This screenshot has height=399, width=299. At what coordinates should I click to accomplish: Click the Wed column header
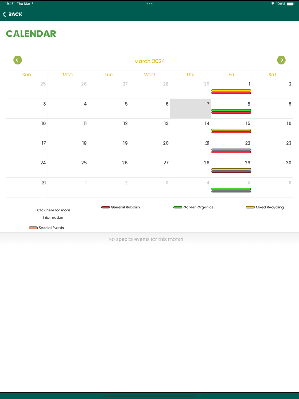(x=149, y=75)
